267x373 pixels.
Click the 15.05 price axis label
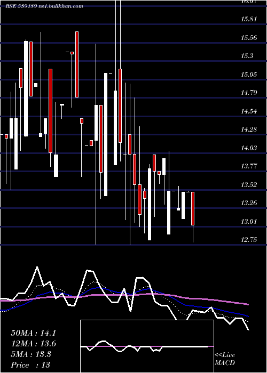pyautogui.click(x=249, y=75)
